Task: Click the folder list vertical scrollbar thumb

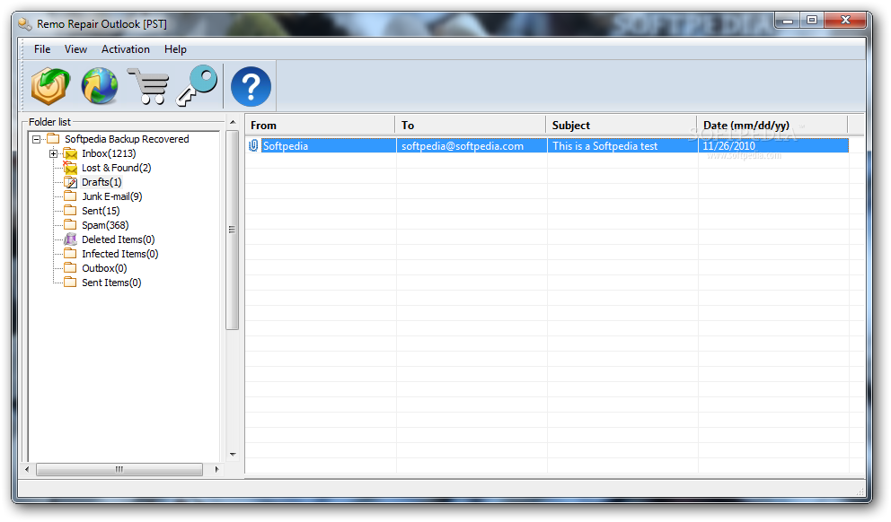Action: pos(232,230)
